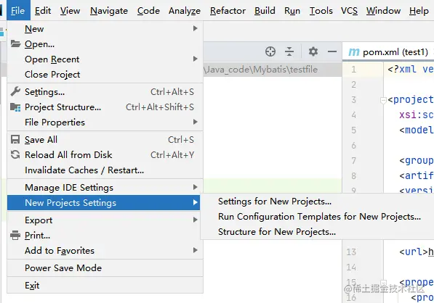Open Run Configuration Templates for New Projects...
The image size is (434, 303).
(318, 216)
